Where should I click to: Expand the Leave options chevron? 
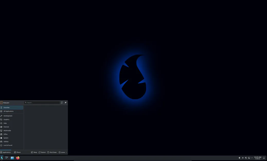[66, 152]
